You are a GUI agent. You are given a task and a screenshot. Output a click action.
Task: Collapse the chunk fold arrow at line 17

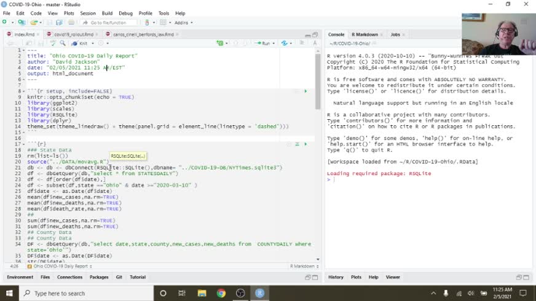pyautogui.click(x=23, y=144)
